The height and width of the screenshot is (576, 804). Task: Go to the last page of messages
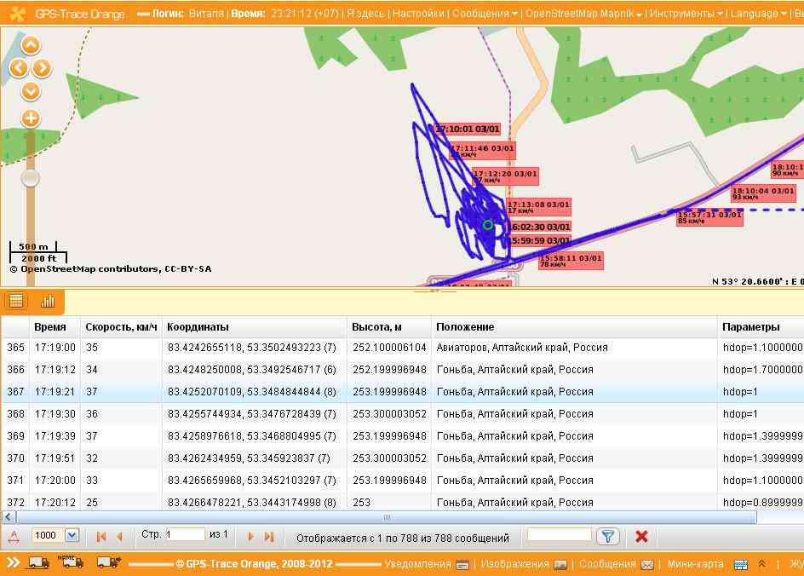tap(269, 536)
